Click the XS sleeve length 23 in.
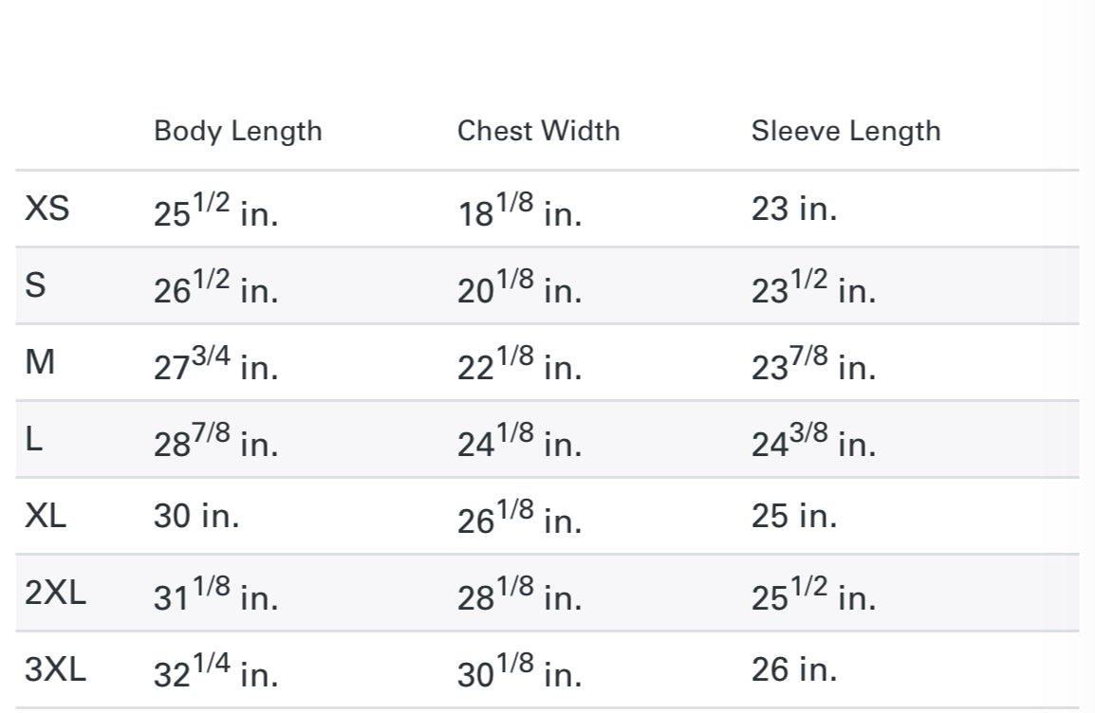The image size is (1095, 713). [x=794, y=209]
